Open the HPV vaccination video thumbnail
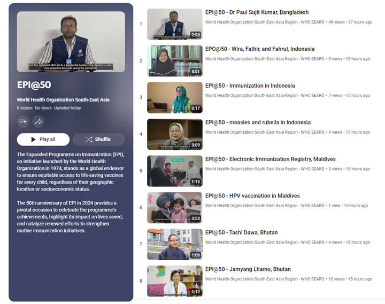Viewport: 385px width, 304px height. [174, 207]
